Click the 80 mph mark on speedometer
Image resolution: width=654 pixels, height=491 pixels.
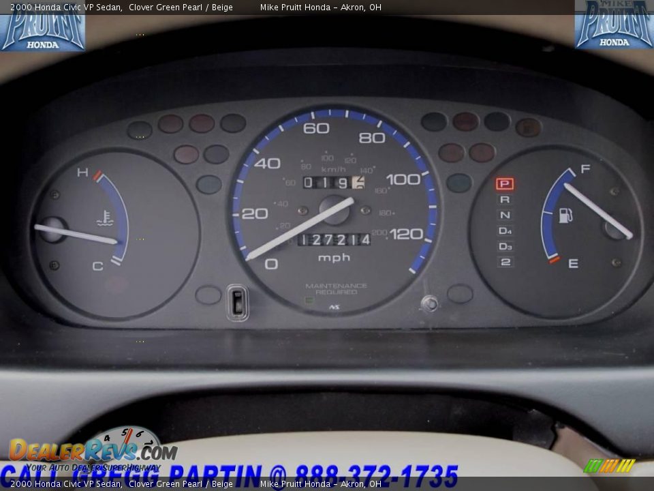(372, 137)
